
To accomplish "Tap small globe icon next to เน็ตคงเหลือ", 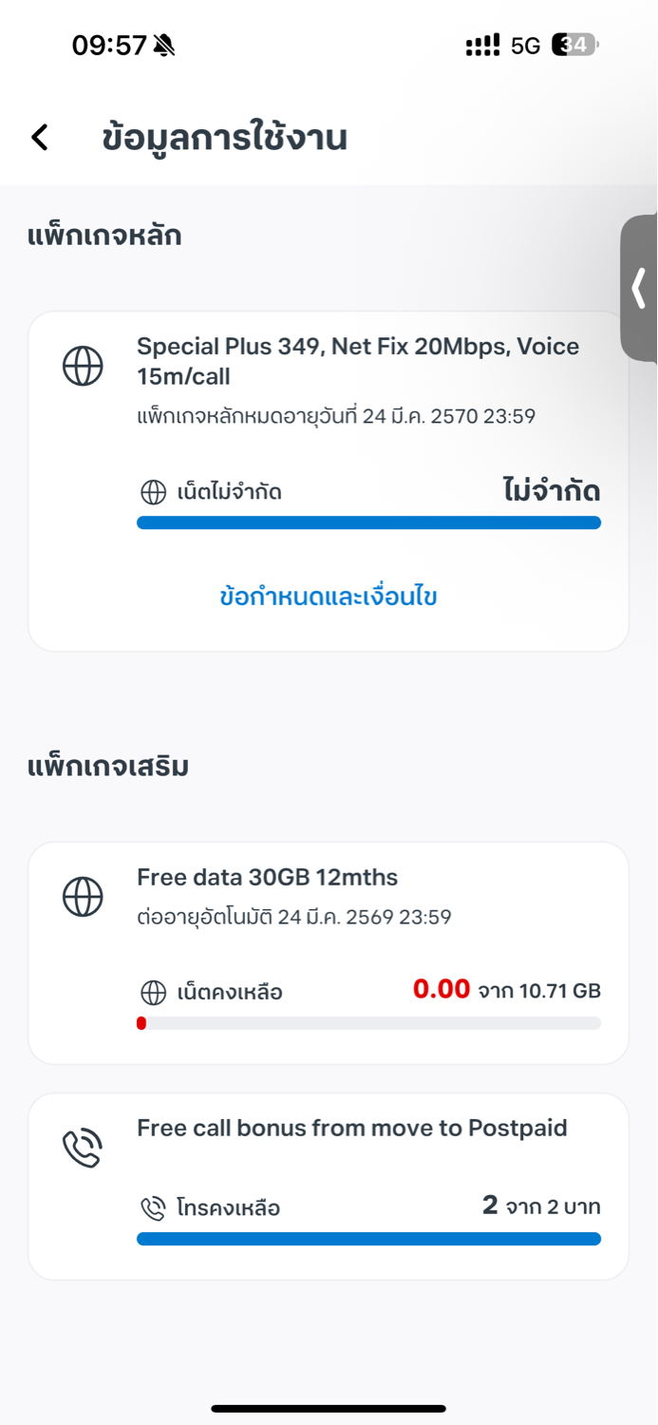I will (x=153, y=993).
